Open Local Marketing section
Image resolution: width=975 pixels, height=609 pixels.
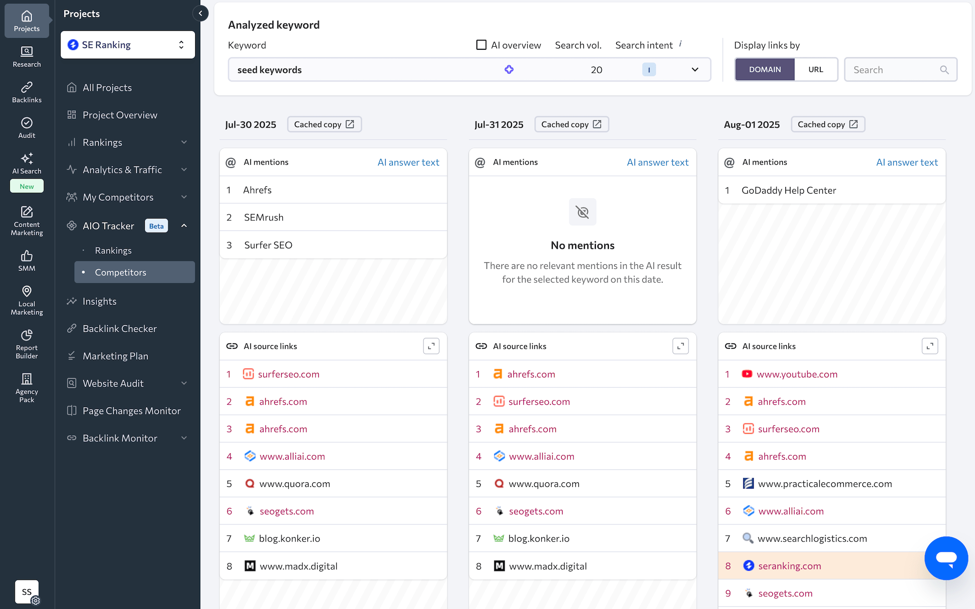point(27,300)
